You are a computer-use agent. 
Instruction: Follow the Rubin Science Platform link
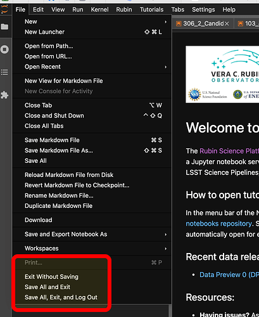pos(229,151)
